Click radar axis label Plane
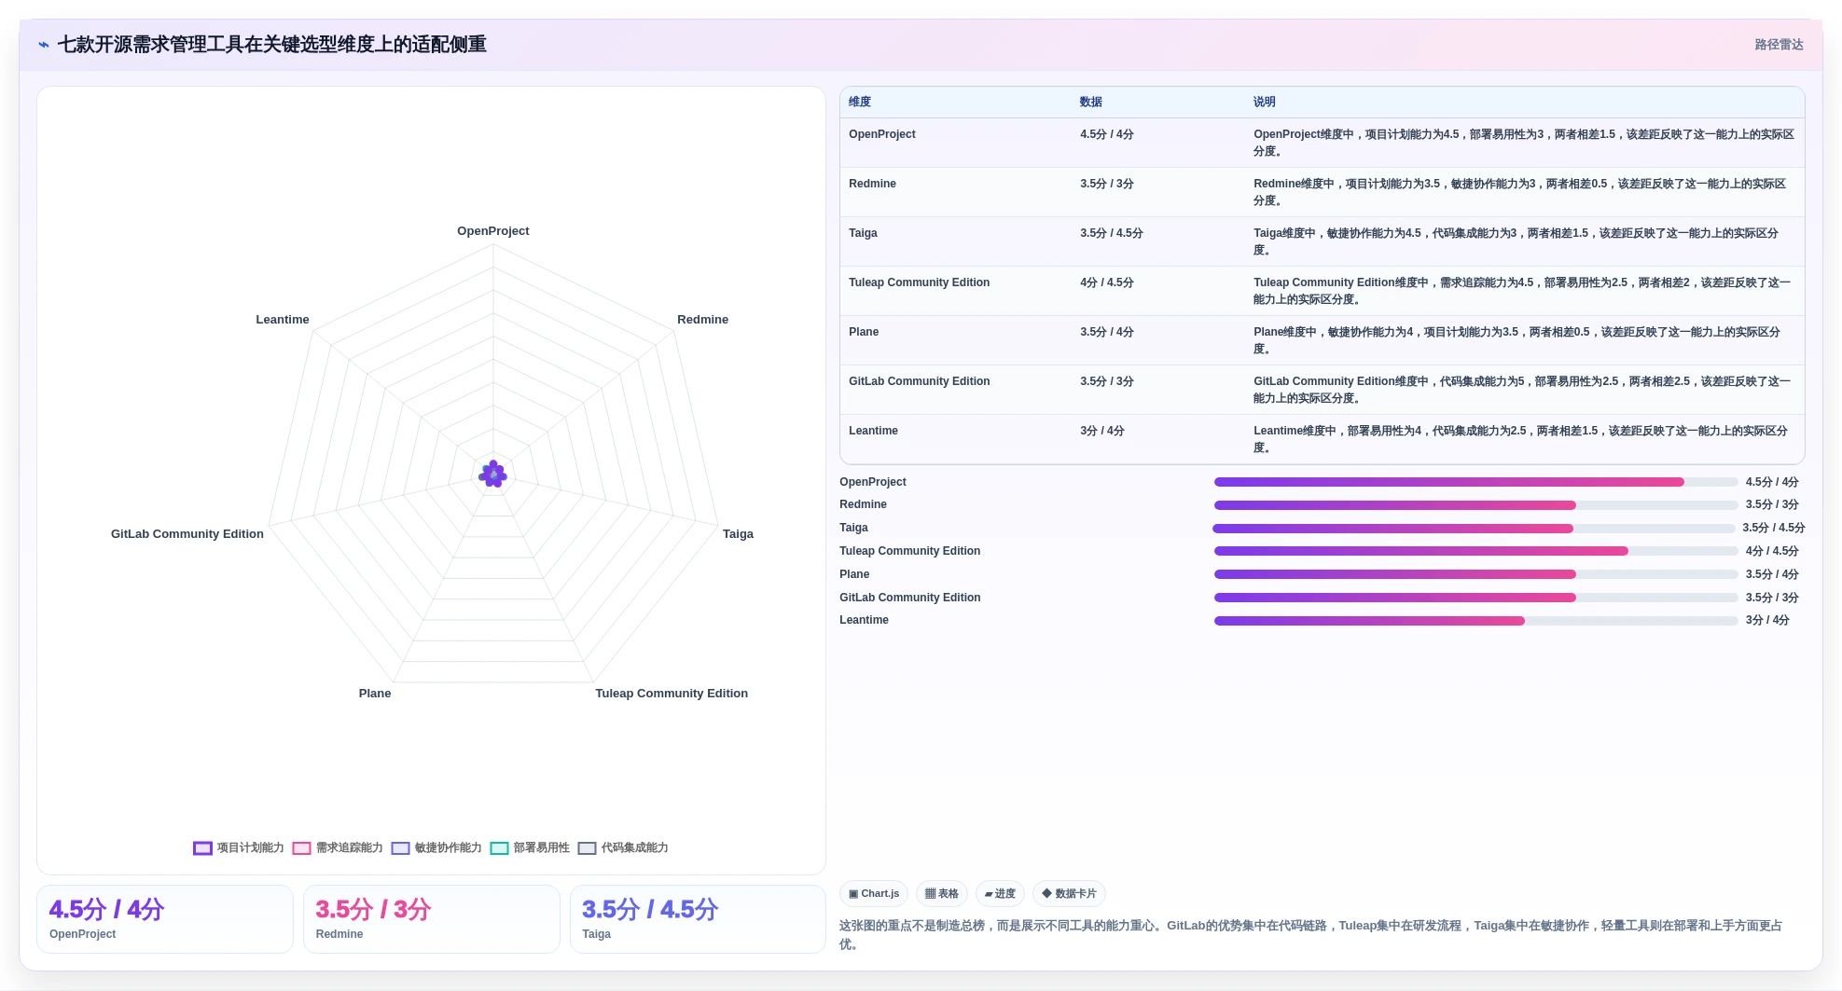 coord(375,694)
